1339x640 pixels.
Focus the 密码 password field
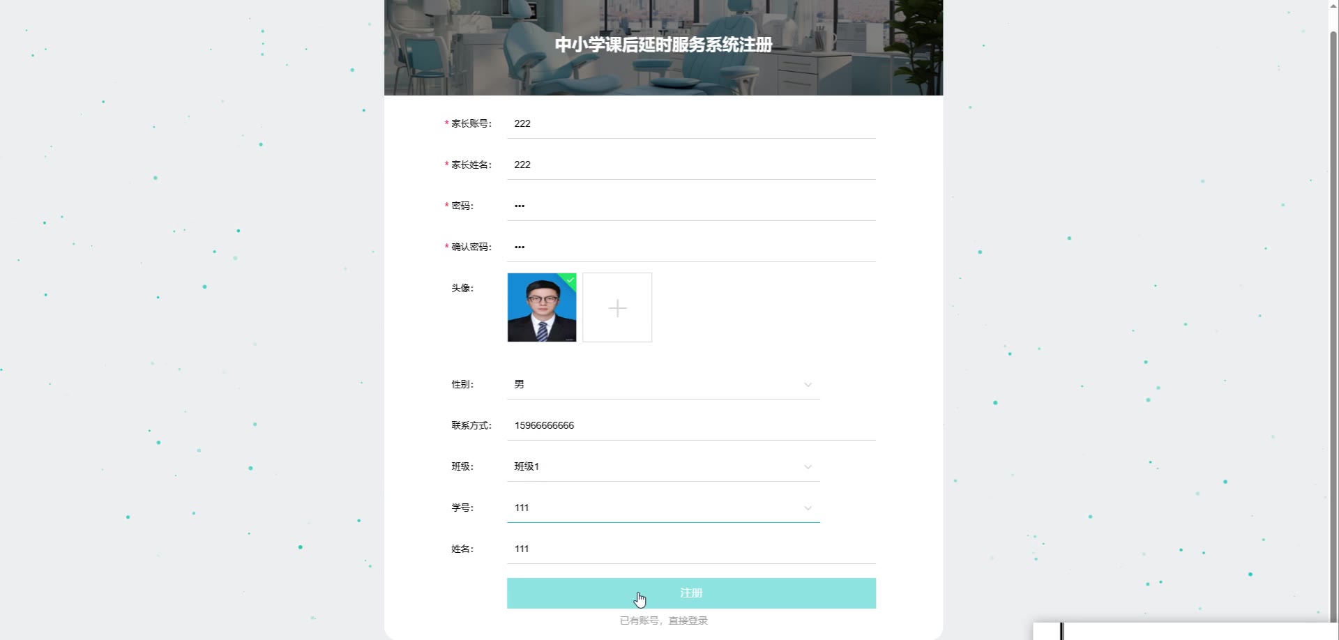point(691,206)
